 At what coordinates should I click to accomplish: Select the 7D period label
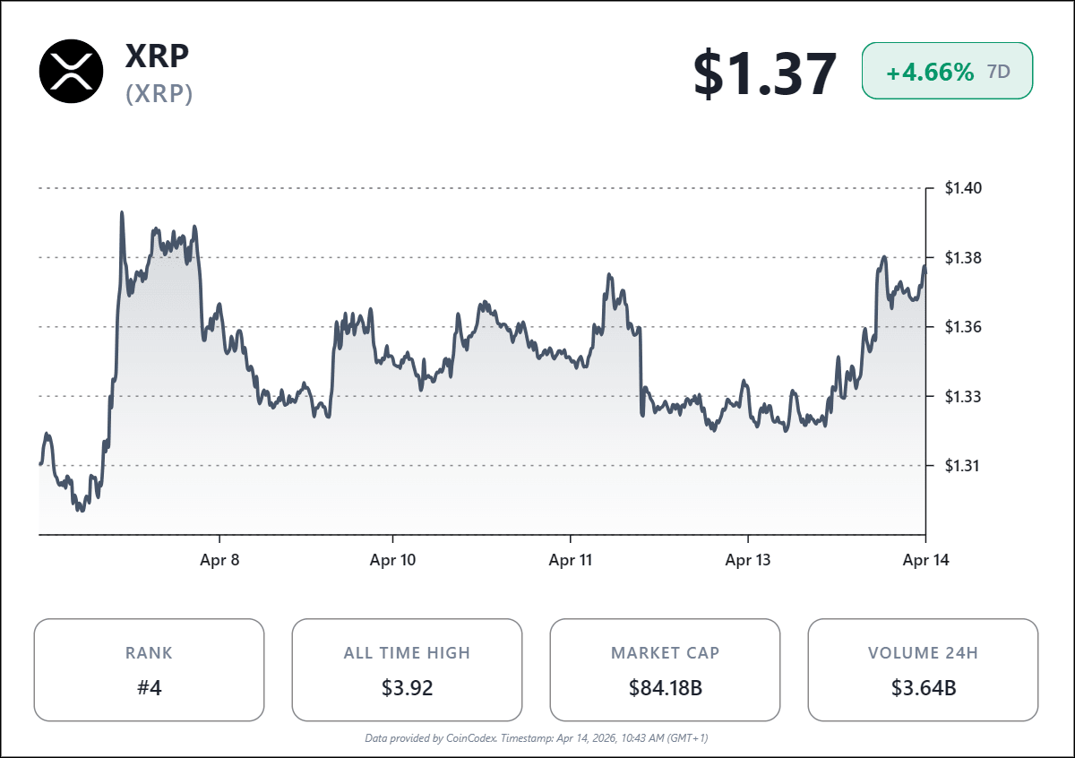click(x=999, y=72)
